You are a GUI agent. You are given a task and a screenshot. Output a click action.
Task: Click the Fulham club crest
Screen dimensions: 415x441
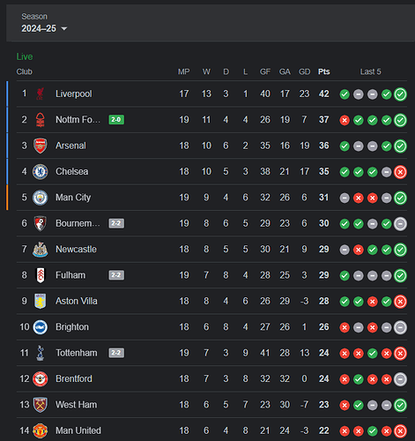click(41, 275)
